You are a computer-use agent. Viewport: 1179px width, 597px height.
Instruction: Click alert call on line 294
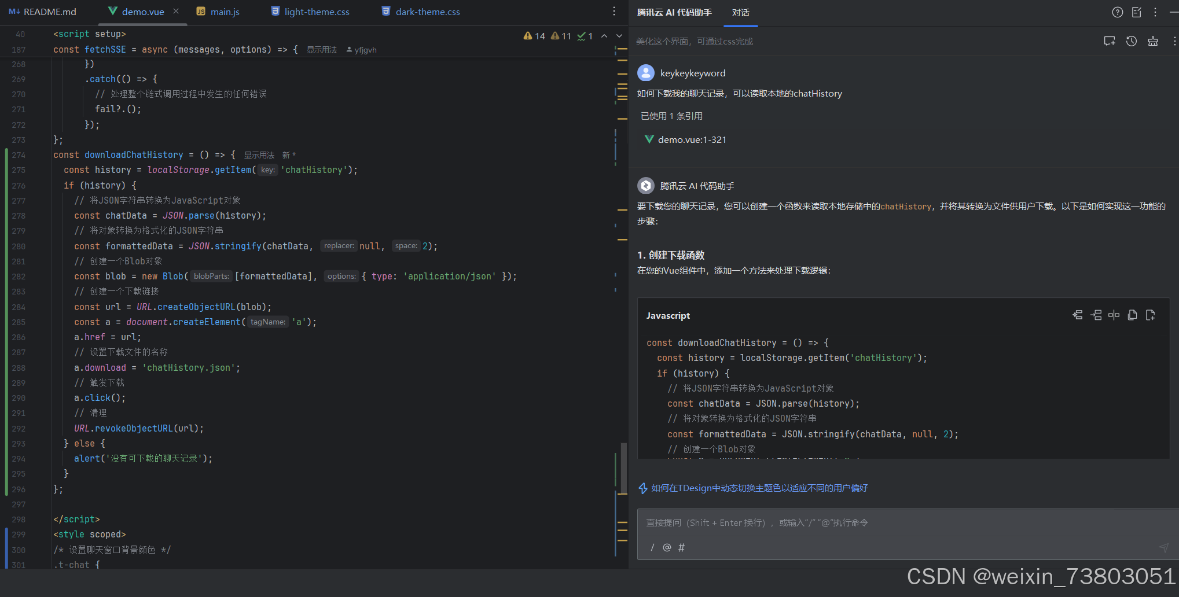tap(143, 459)
